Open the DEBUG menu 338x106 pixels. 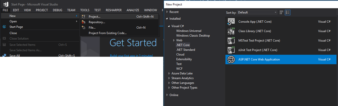click(x=58, y=10)
